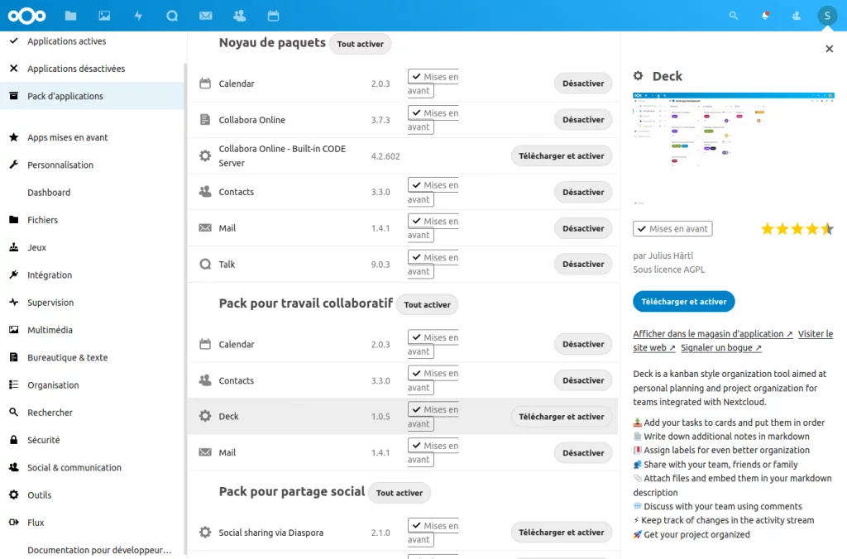
Task: Open the Photos app in the top bar
Action: 104,16
